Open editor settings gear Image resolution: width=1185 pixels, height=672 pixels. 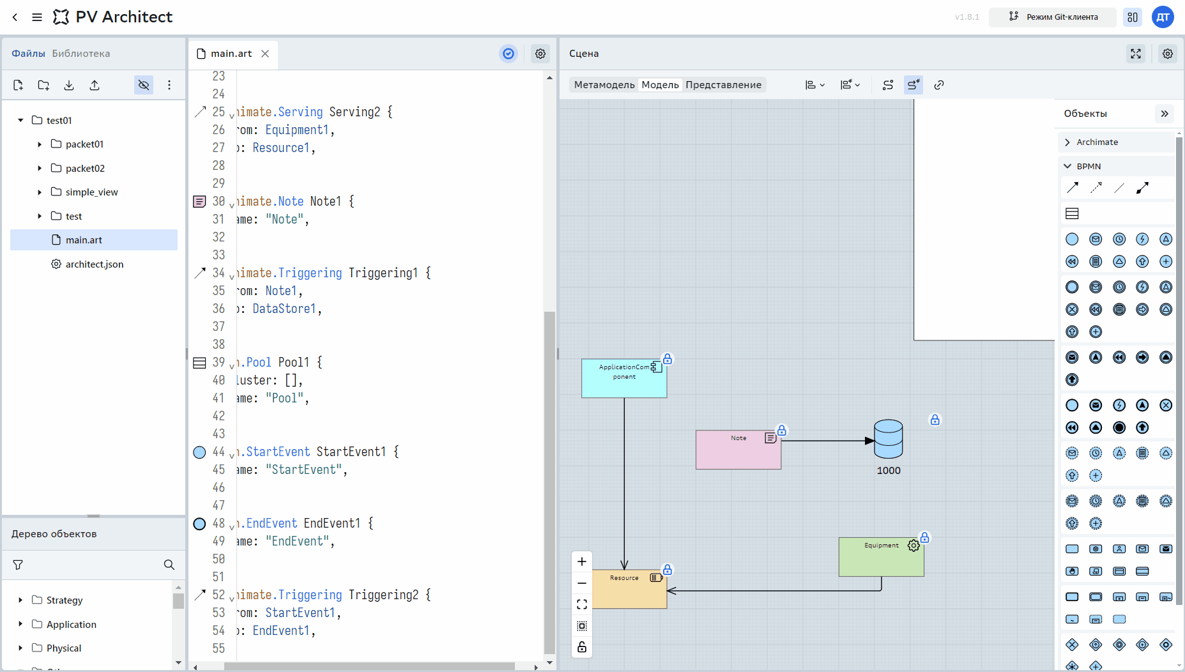(x=540, y=54)
